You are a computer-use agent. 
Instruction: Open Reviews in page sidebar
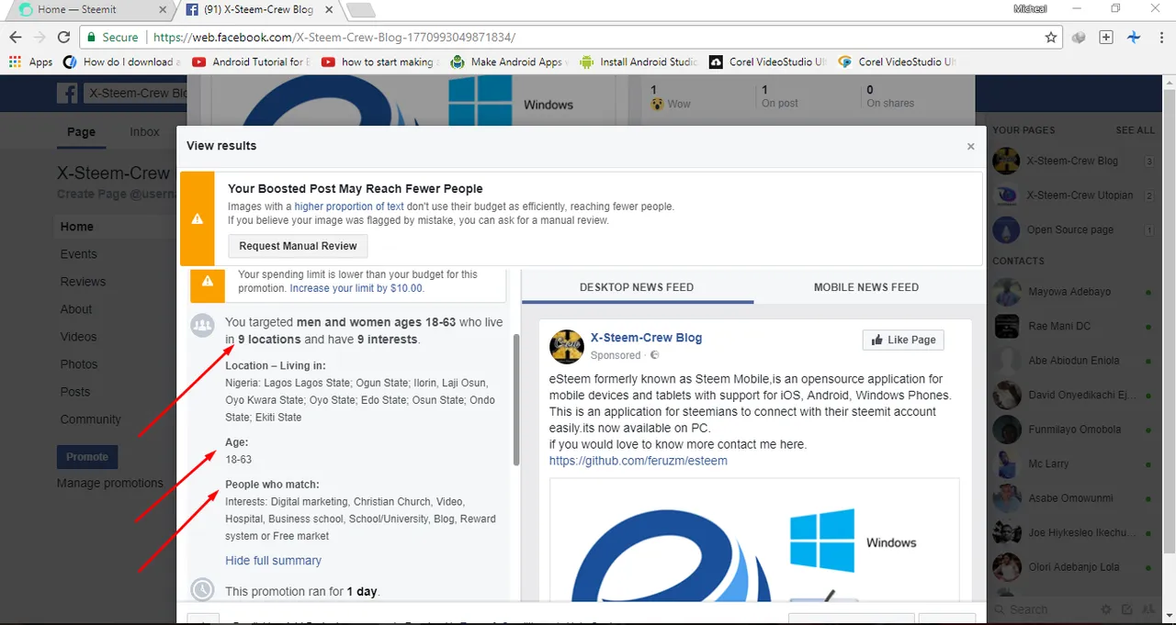[x=83, y=282]
